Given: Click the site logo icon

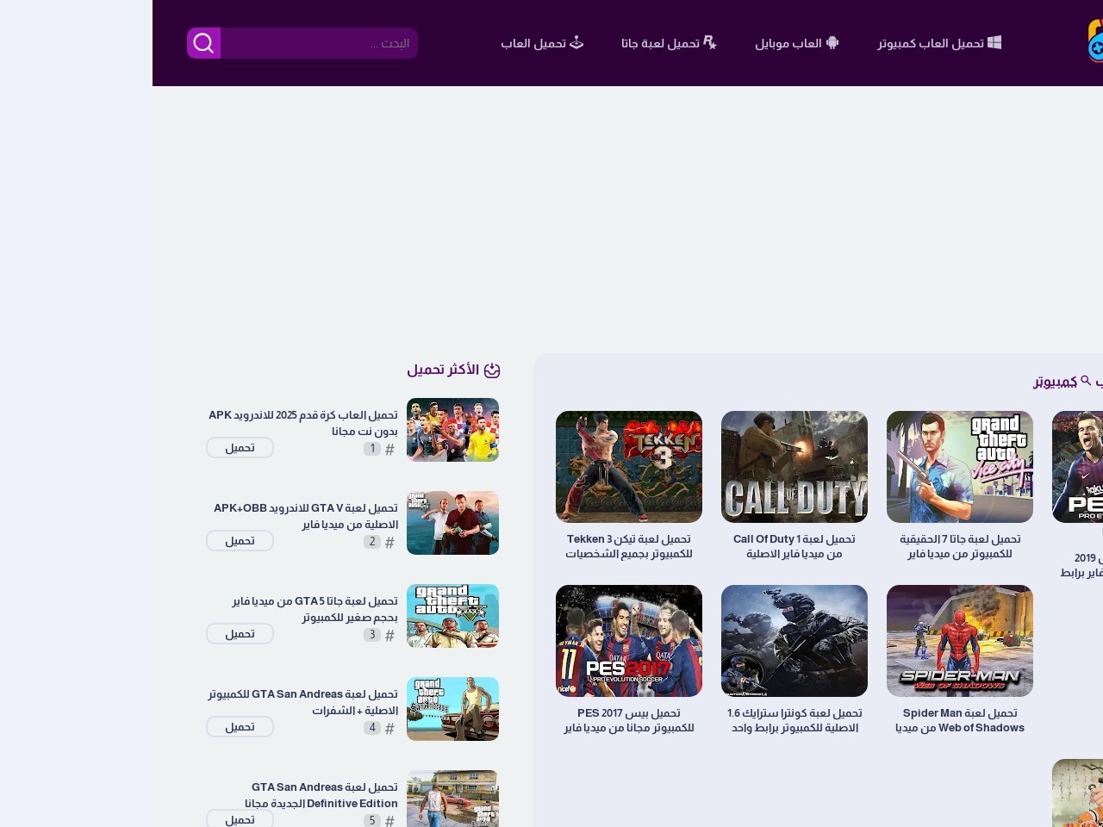Looking at the screenshot, I should (x=1094, y=42).
